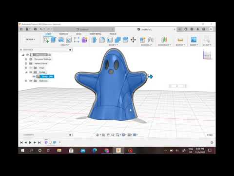Open the Design workspace dropdown
Screen dimensions: 234x176
tap(30, 40)
